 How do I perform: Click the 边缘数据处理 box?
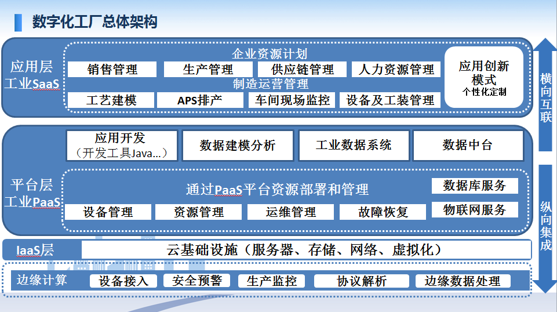click(463, 281)
